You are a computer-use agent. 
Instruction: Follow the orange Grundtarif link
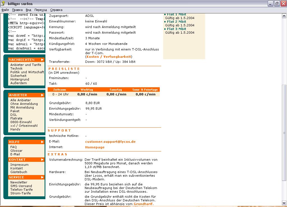143,204
